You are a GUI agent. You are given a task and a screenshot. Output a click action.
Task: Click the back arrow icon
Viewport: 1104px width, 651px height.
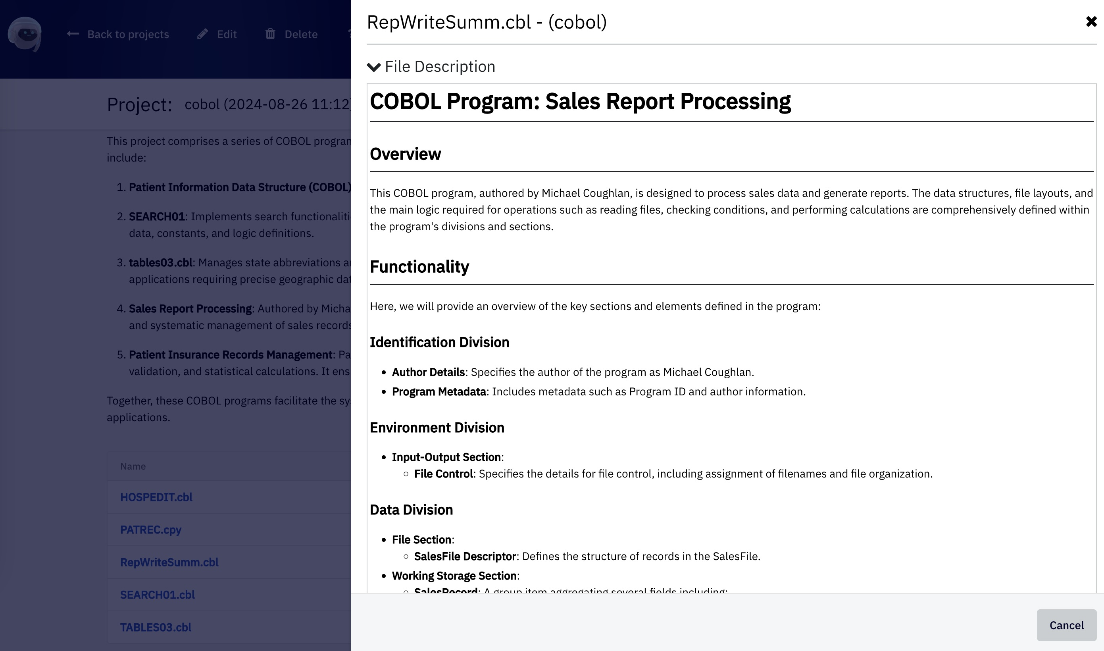pos(73,34)
